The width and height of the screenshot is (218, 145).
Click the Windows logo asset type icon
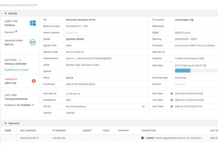click(x=33, y=23)
